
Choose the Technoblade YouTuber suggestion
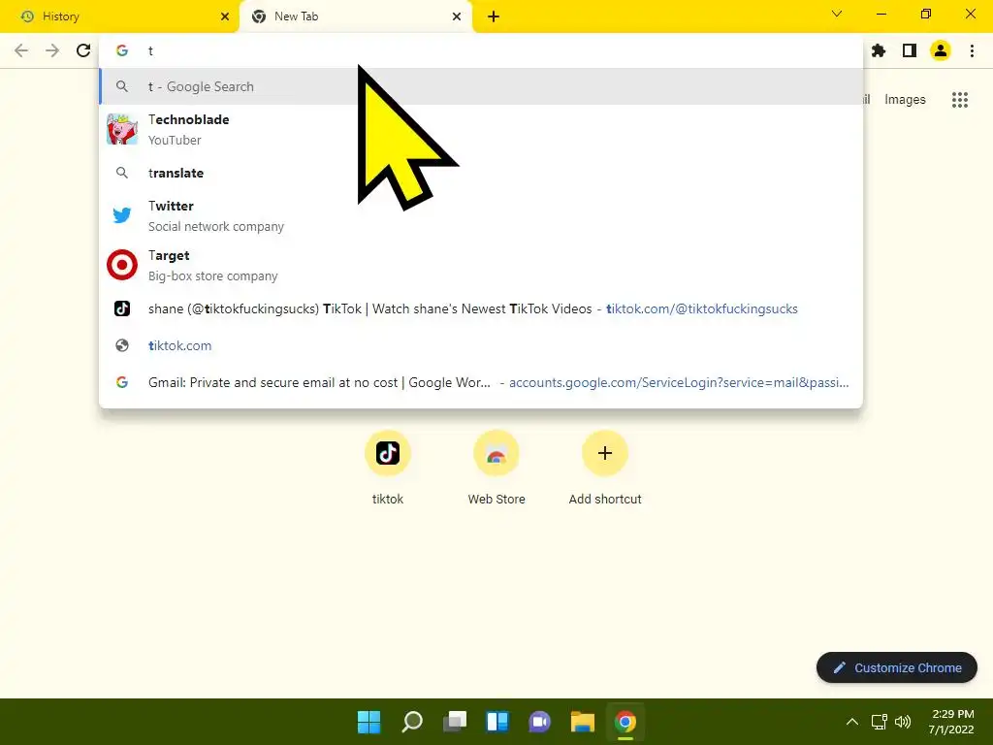pos(481,129)
